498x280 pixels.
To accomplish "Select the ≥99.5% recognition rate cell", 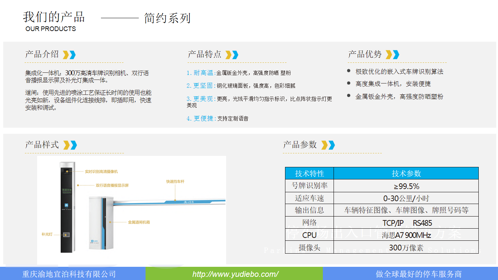I will click(x=406, y=186).
